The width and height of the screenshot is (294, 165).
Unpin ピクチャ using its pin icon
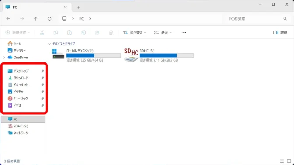pos(42,92)
